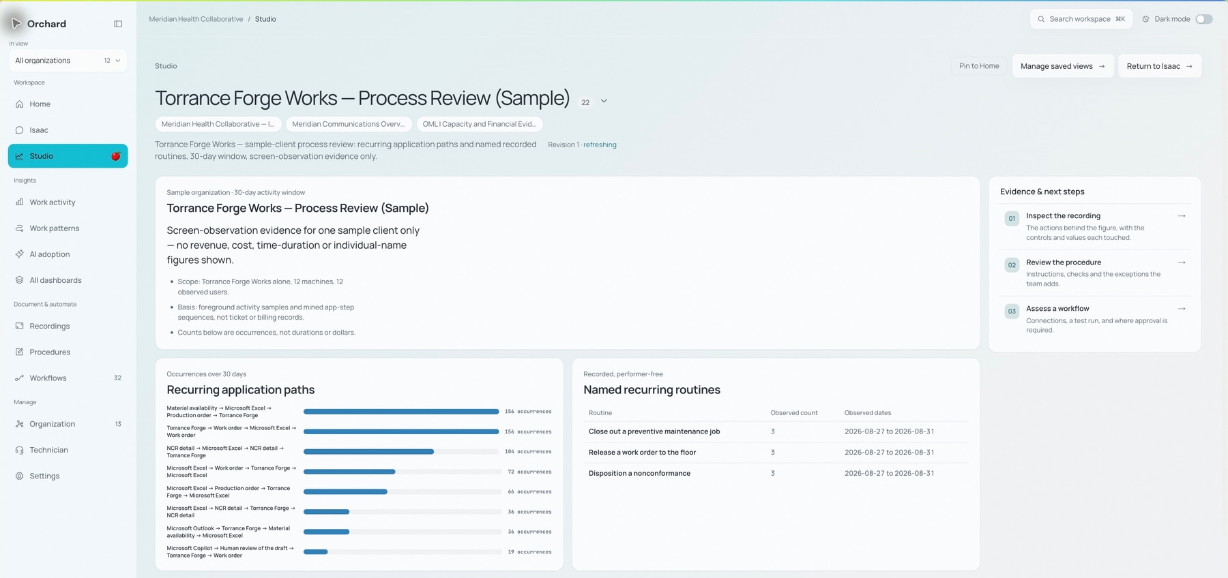
Task: Open the Settings gear icon
Action: click(x=19, y=476)
